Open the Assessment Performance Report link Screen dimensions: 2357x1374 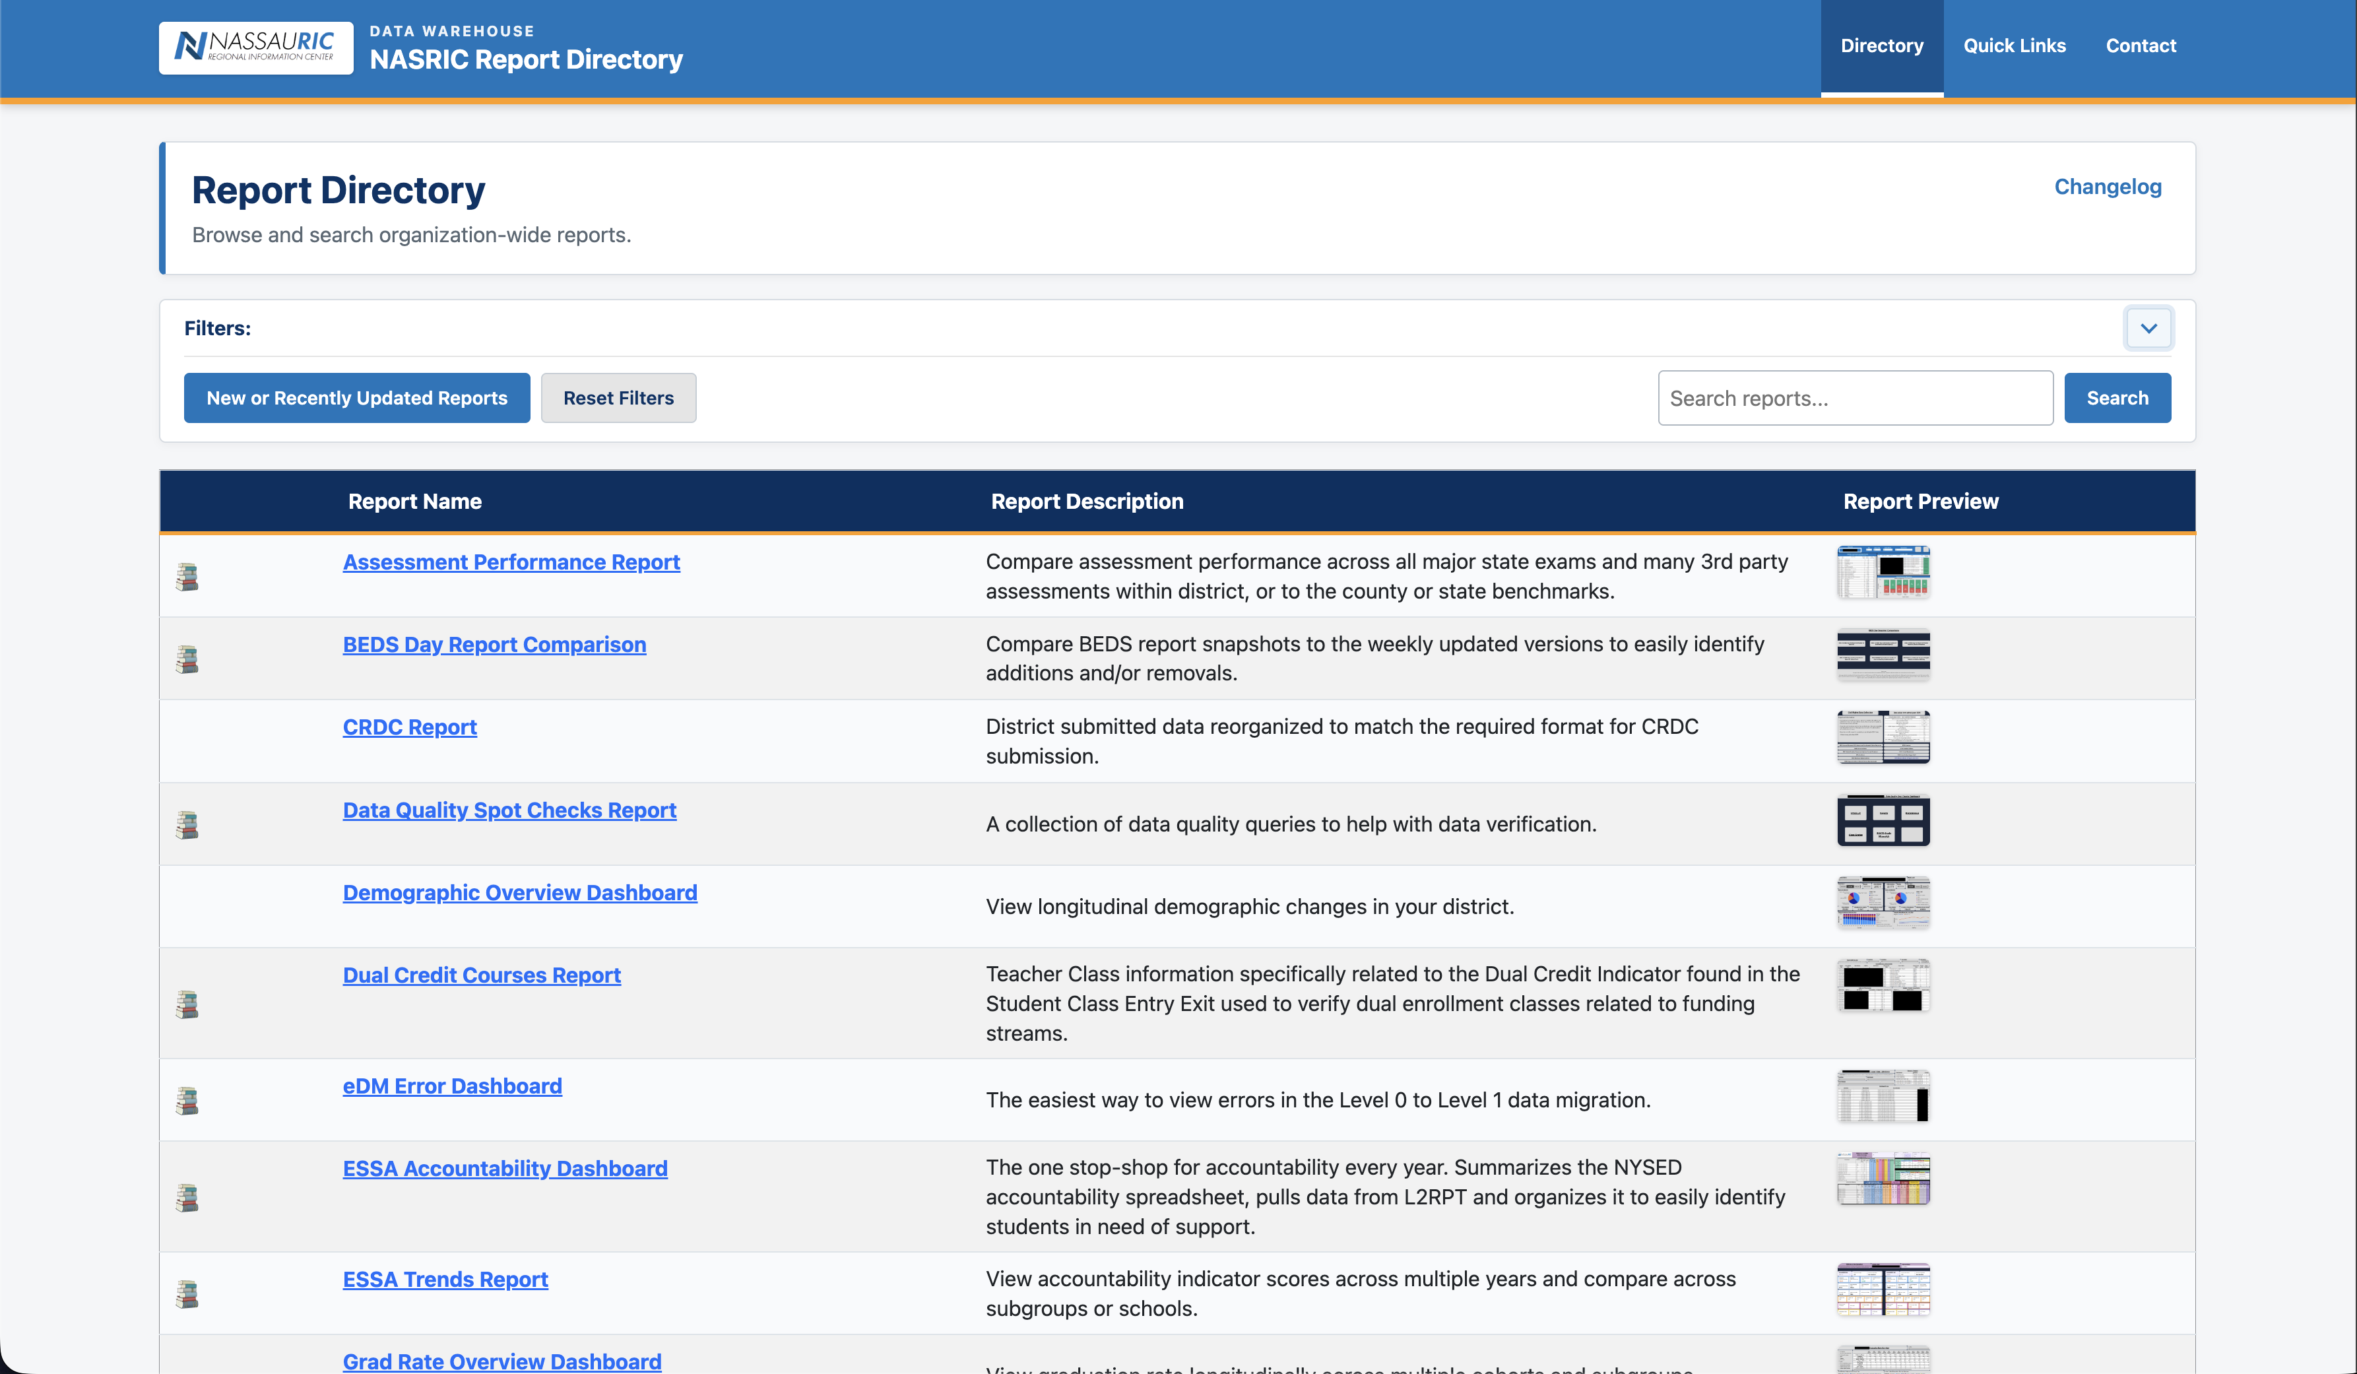click(x=511, y=562)
